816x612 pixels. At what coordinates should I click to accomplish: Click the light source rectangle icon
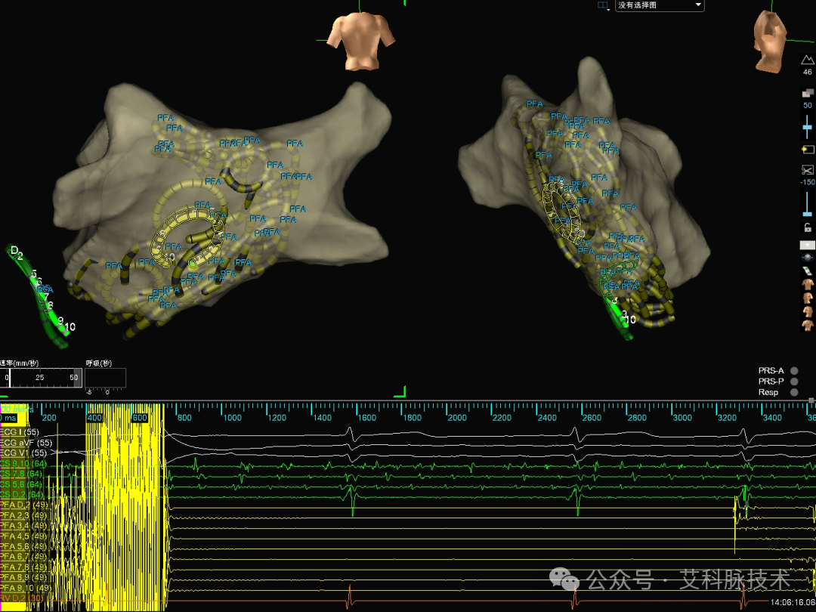807,150
